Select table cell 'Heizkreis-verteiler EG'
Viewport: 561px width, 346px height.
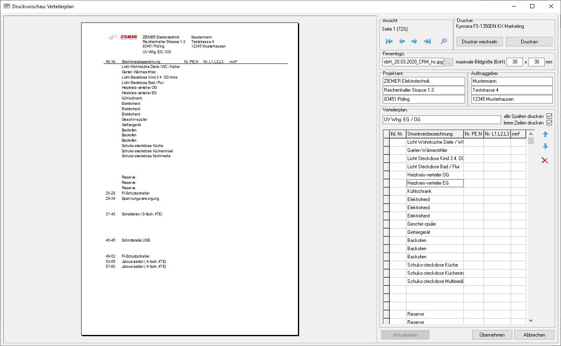point(435,183)
